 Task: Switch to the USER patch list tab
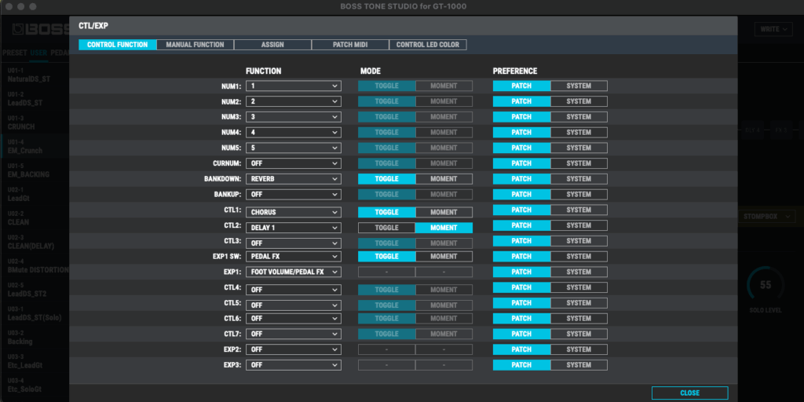(x=38, y=53)
